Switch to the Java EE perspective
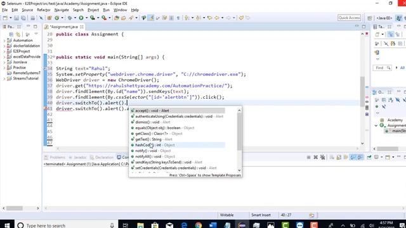406x228 pixels. point(384,18)
